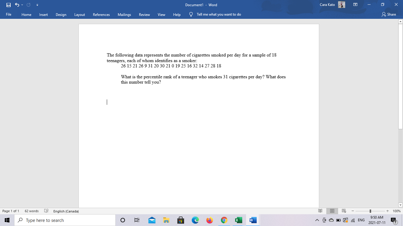
Task: Expand the Quick Access Toolbar customization menu
Action: [x=37, y=5]
